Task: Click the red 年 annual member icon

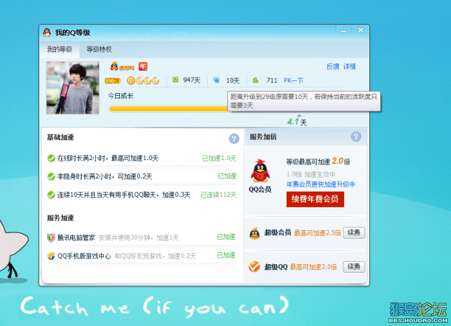Action: click(142, 67)
